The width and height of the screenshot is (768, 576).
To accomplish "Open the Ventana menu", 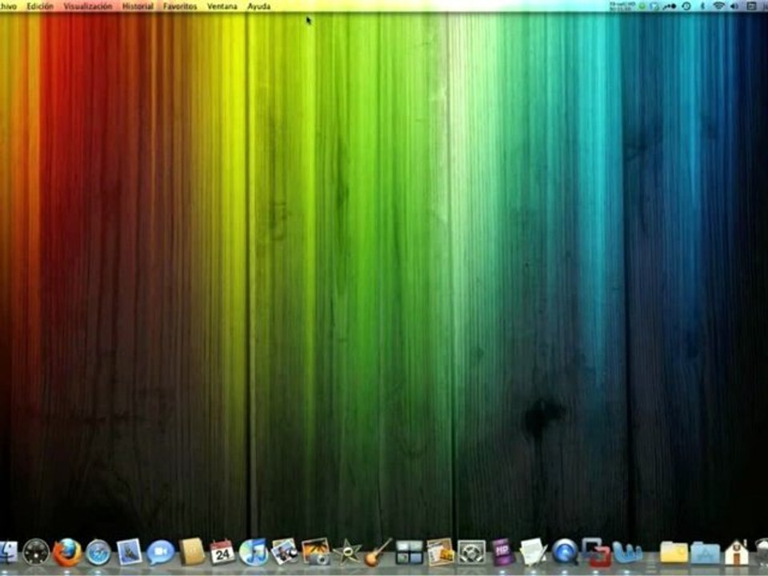I will pos(222,6).
